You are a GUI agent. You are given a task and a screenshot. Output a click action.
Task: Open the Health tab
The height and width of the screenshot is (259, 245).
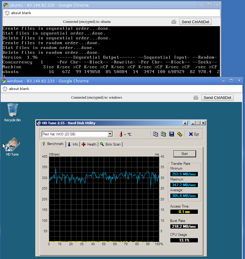point(89,144)
